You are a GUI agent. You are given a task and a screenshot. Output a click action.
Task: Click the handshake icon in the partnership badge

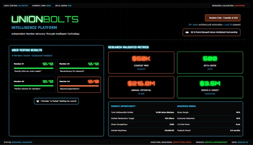click(187, 32)
